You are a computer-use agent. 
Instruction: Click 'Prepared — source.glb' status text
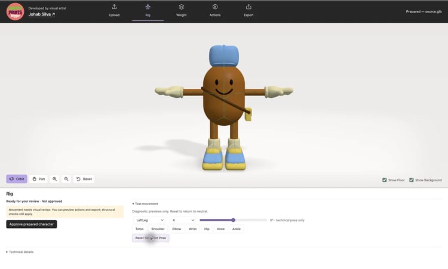tap(424, 12)
